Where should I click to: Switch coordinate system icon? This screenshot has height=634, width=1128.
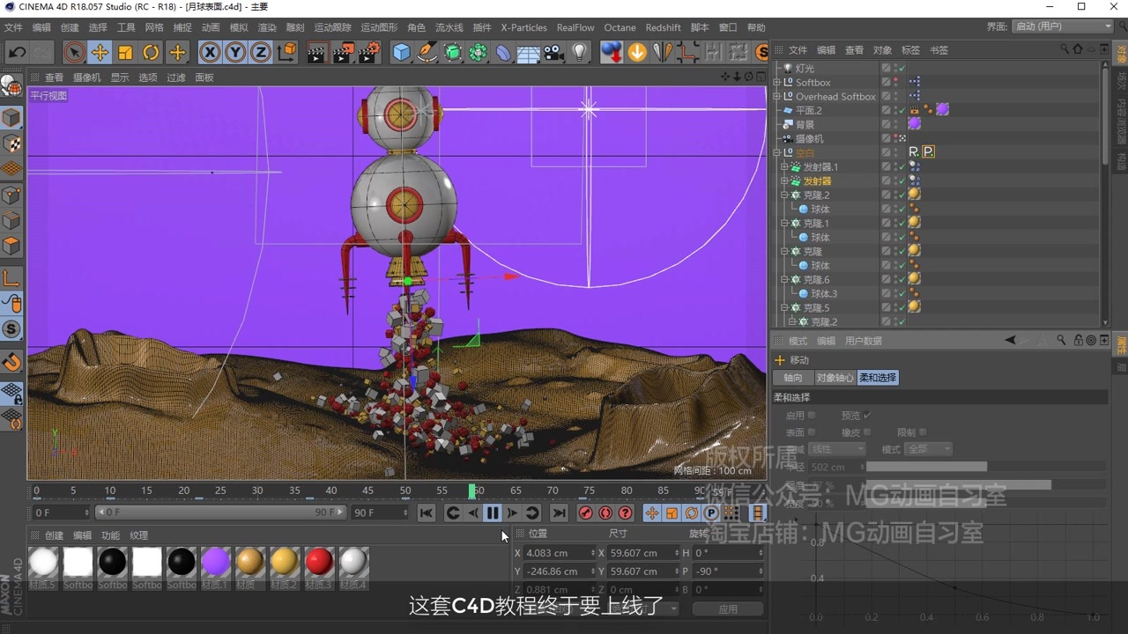click(286, 53)
